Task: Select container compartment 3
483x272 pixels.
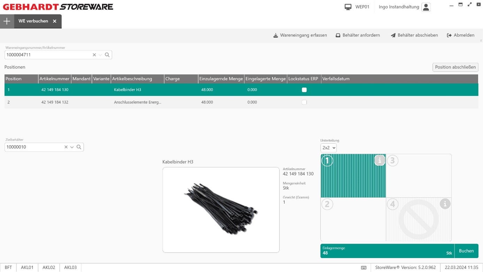Action: pos(419,176)
